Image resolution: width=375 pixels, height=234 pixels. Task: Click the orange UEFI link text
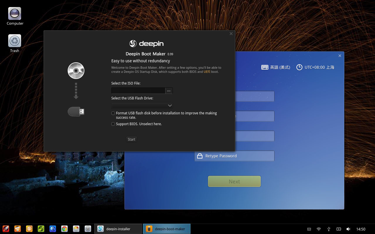coord(207,72)
